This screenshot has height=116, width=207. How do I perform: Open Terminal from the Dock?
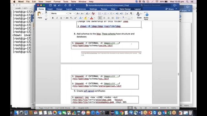107,113
